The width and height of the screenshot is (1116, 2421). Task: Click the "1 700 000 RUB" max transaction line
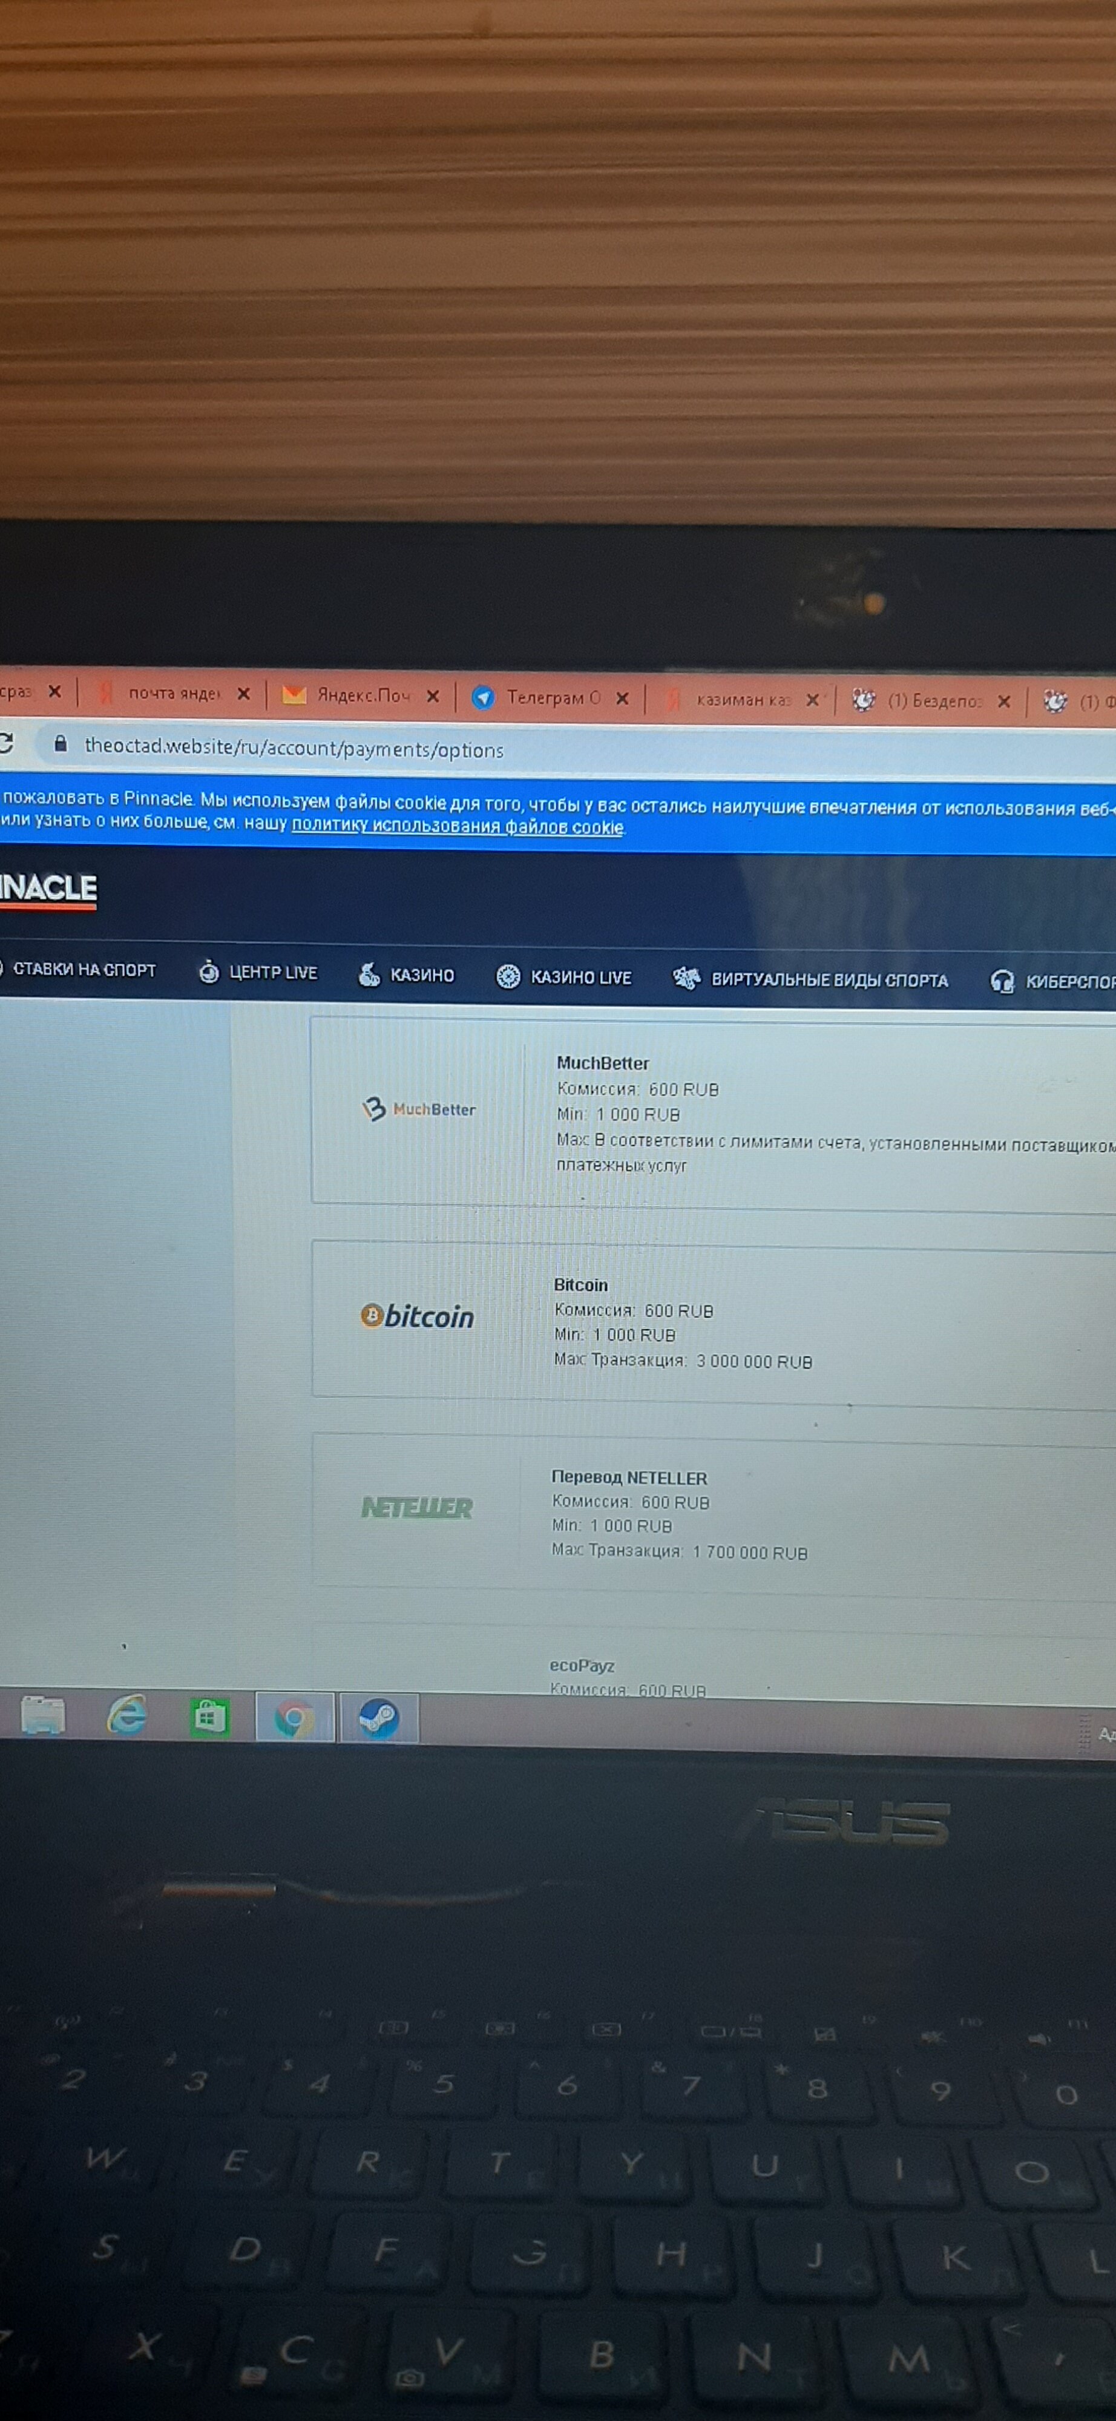pyautogui.click(x=679, y=1552)
